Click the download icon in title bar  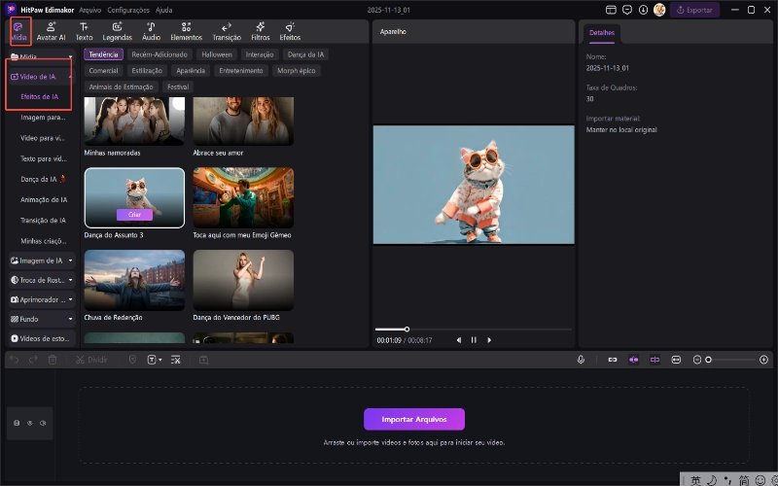pos(643,10)
